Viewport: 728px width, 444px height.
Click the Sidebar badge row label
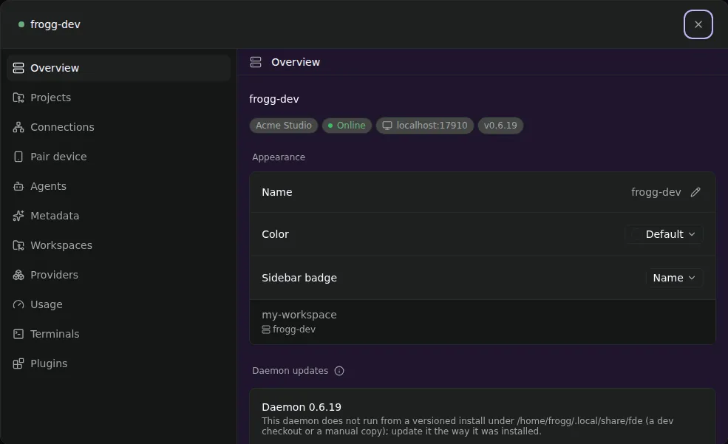[x=299, y=278]
